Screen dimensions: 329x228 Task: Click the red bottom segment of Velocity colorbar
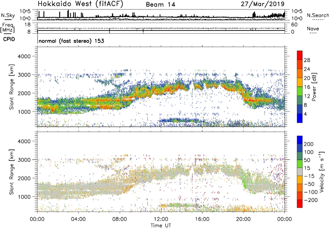pos(300,204)
